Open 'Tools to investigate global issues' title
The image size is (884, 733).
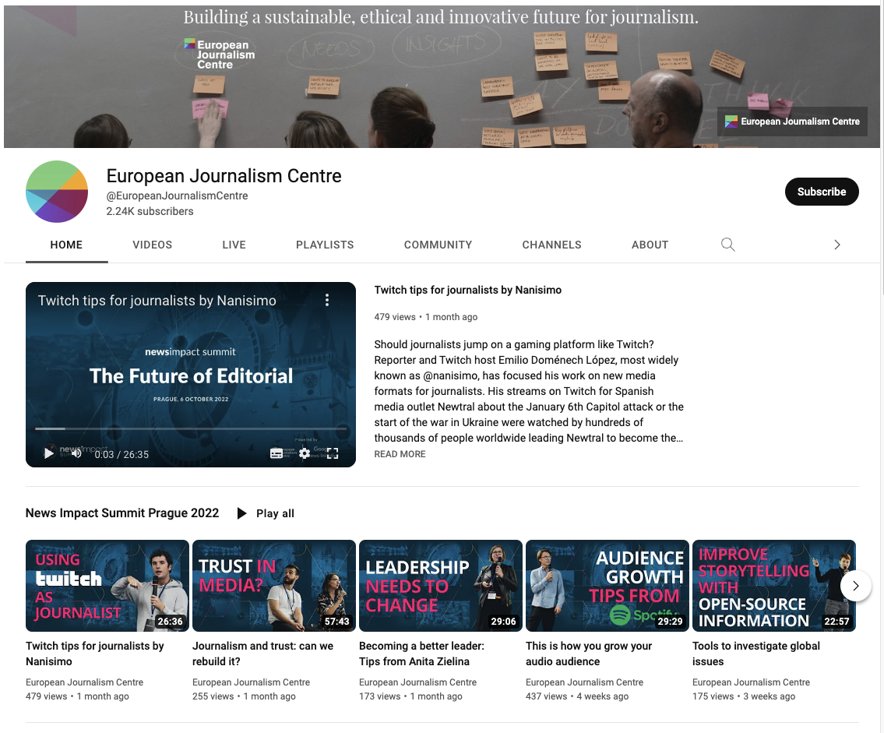tap(756, 654)
